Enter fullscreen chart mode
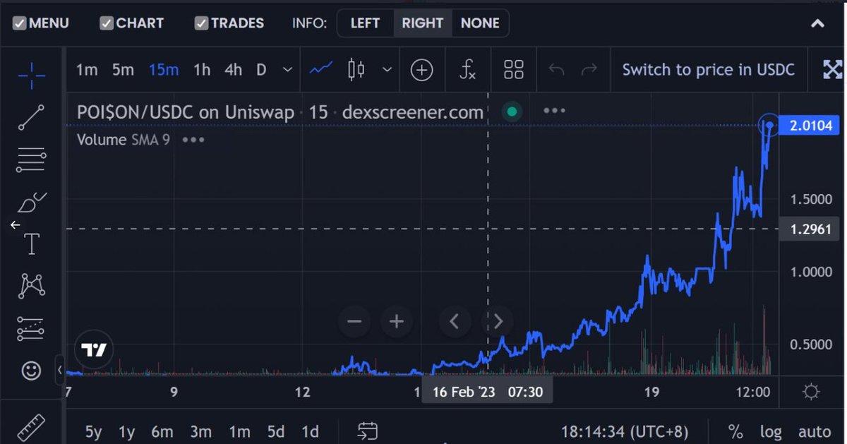 pos(833,69)
